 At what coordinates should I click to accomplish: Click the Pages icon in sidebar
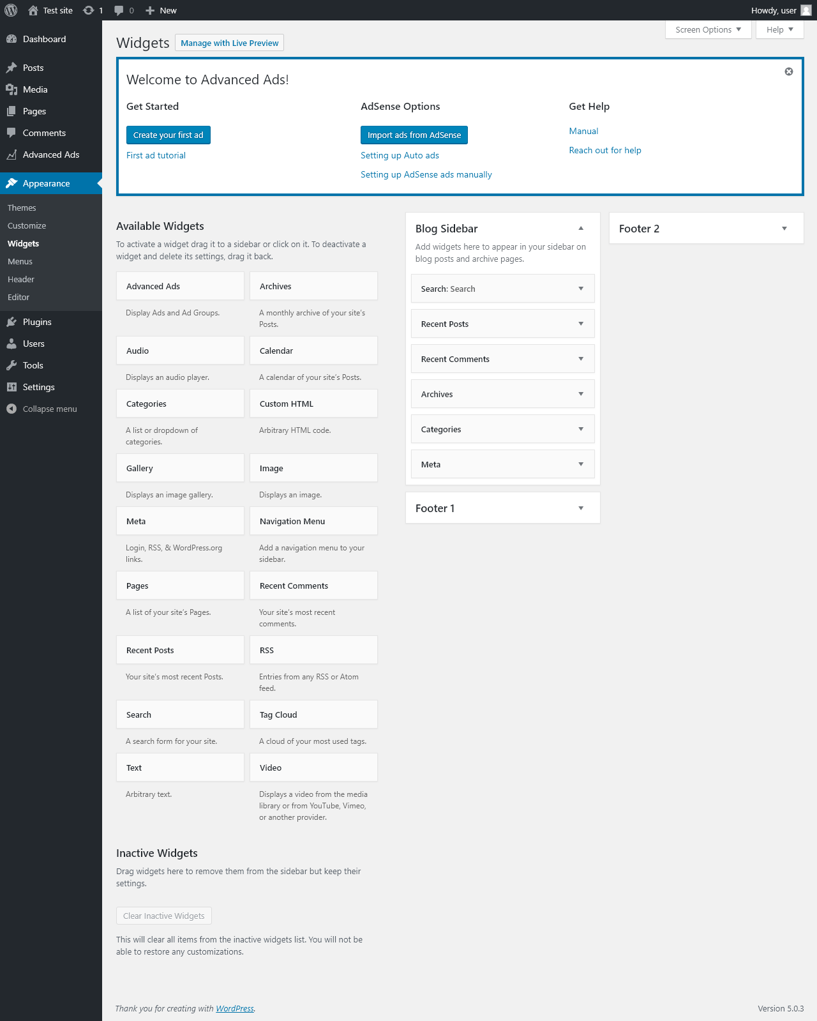coord(11,111)
